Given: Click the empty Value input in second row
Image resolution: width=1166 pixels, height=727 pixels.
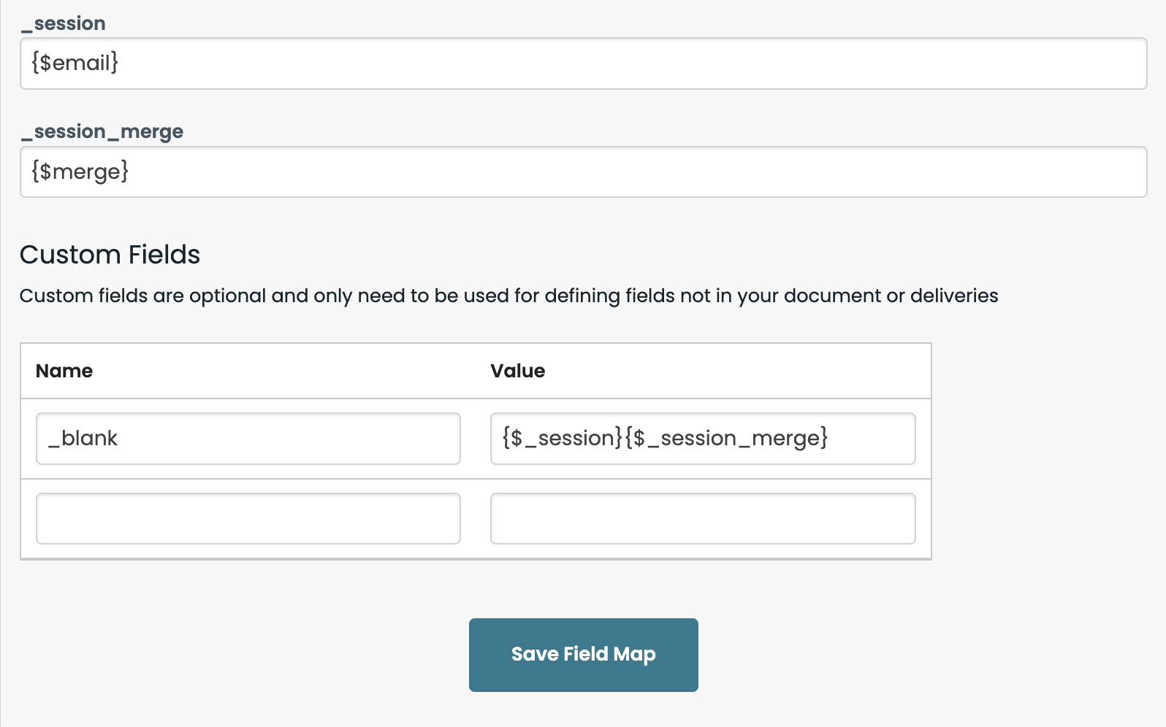Looking at the screenshot, I should [x=703, y=519].
